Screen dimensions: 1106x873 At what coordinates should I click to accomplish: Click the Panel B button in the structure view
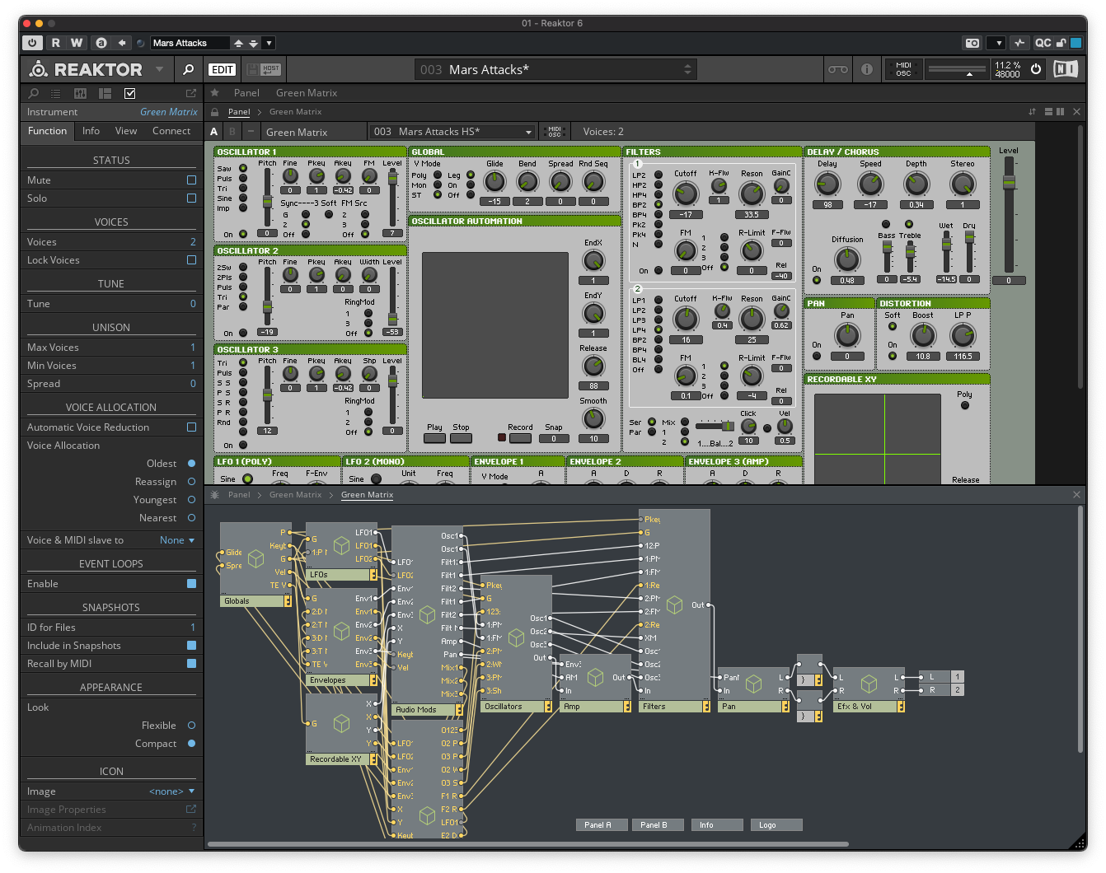coord(657,824)
